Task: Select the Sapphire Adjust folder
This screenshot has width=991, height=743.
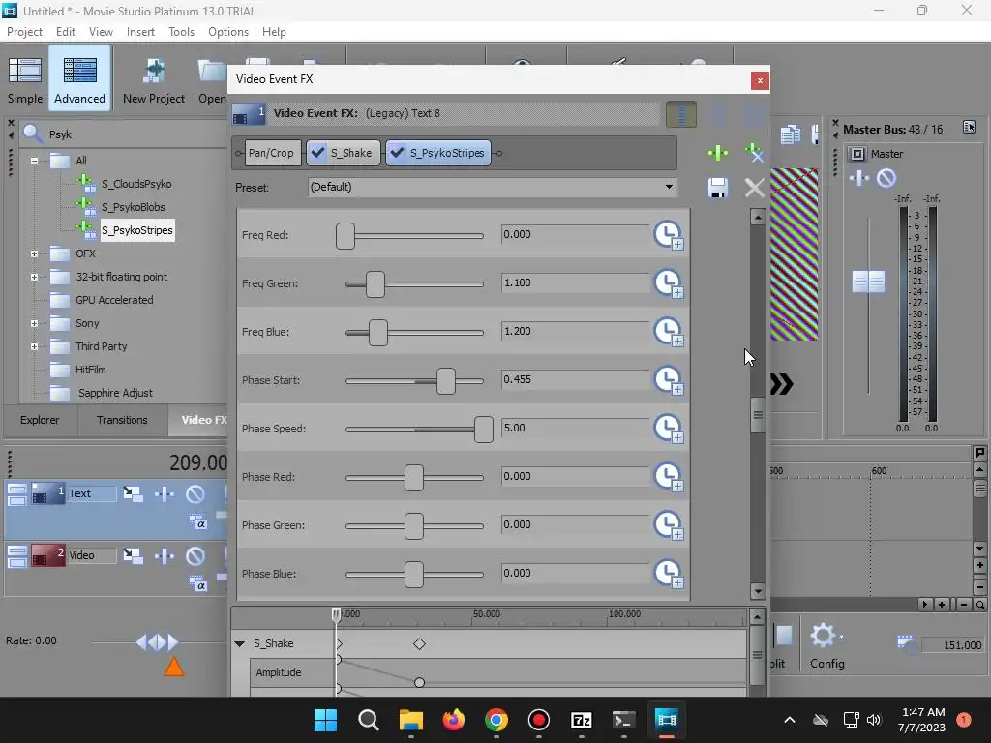Action: [116, 393]
